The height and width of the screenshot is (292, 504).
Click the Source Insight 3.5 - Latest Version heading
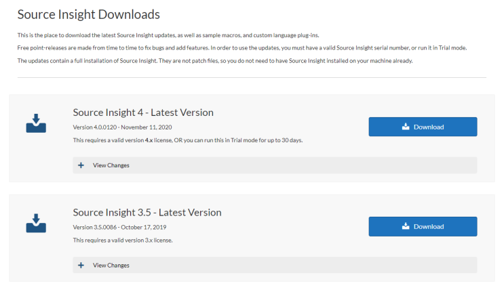point(147,213)
